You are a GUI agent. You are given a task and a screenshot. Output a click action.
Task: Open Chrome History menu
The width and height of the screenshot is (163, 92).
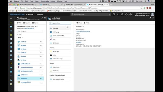pyautogui.click(x=37, y=1)
